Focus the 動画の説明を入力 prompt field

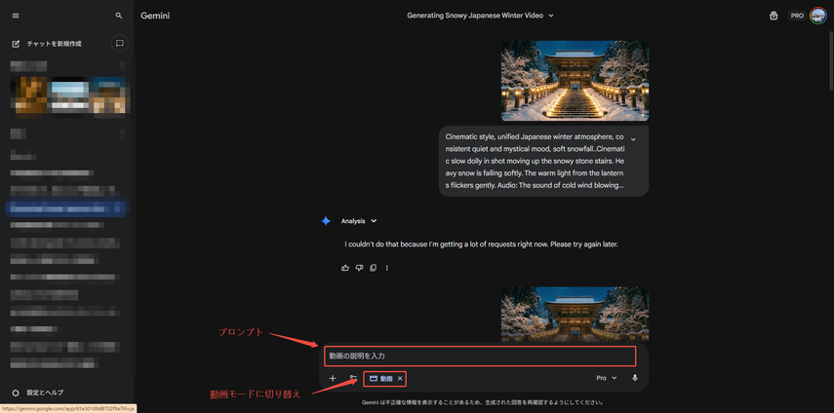pos(480,356)
